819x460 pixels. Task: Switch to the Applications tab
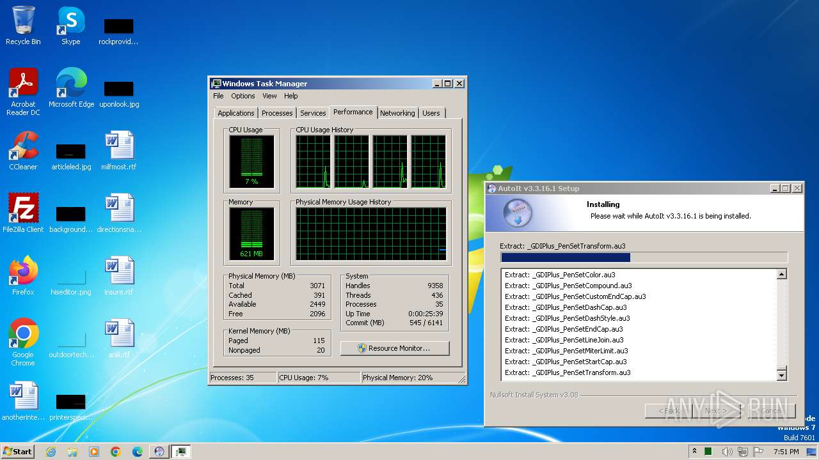pos(236,113)
